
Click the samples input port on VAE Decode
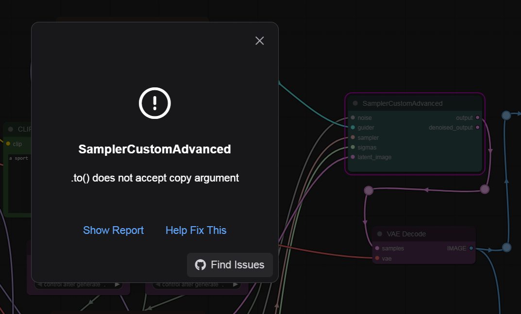point(377,248)
